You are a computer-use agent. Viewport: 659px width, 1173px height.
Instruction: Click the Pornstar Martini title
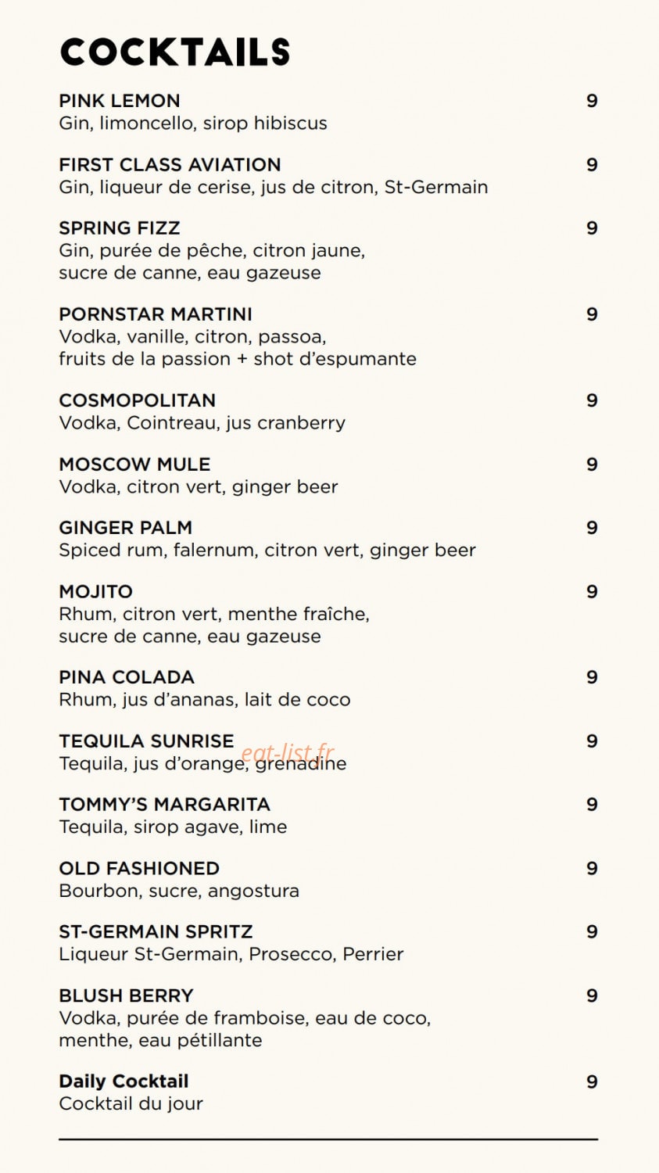click(x=156, y=314)
